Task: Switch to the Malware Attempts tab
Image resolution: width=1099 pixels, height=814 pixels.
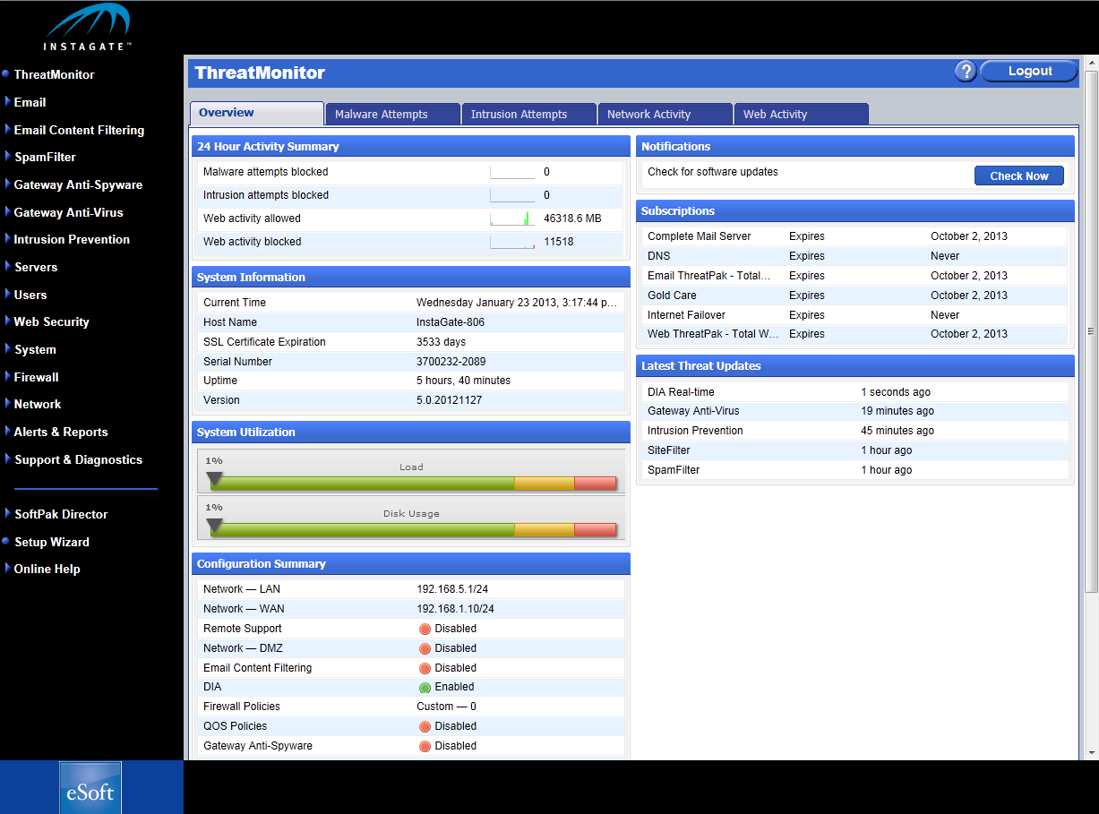Action: [x=392, y=114]
